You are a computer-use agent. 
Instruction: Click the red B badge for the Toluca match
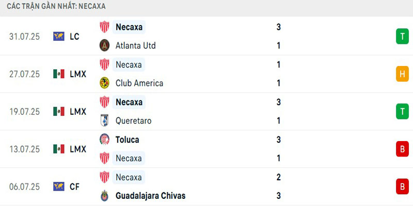(402, 149)
